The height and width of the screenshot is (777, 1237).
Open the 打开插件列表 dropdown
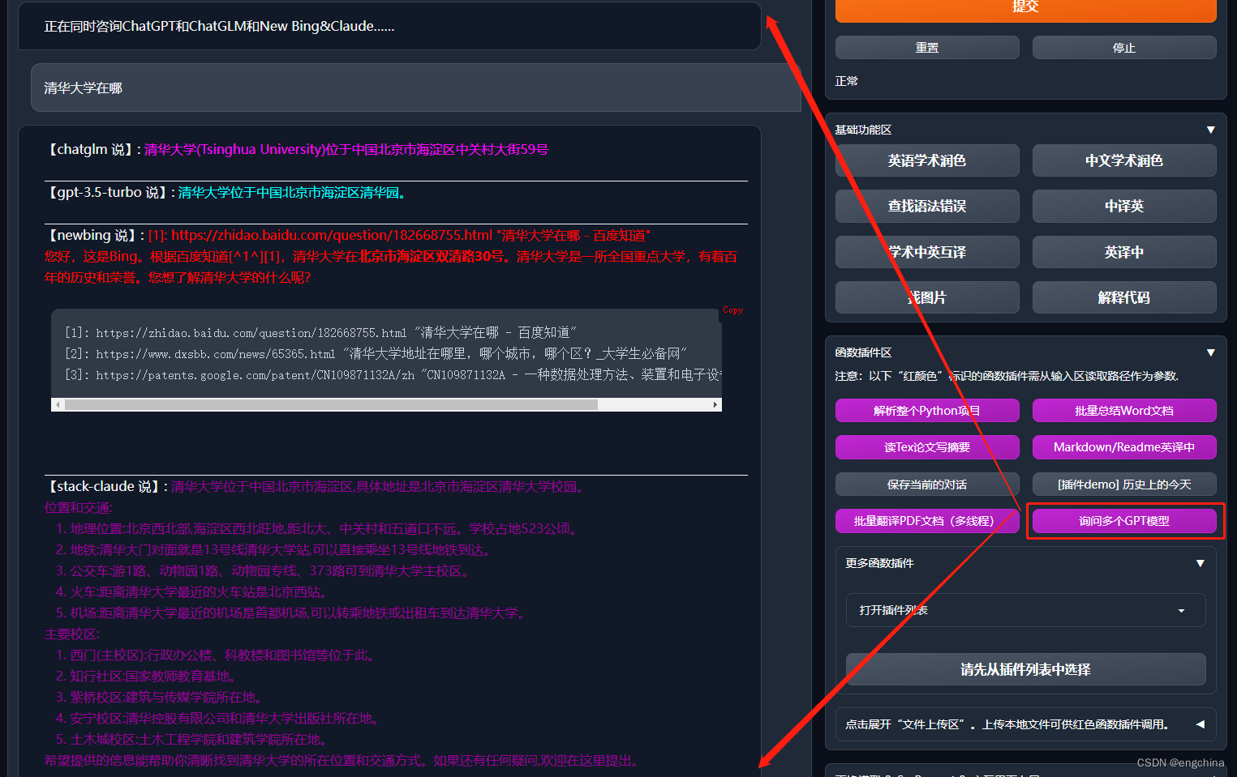(1025, 610)
